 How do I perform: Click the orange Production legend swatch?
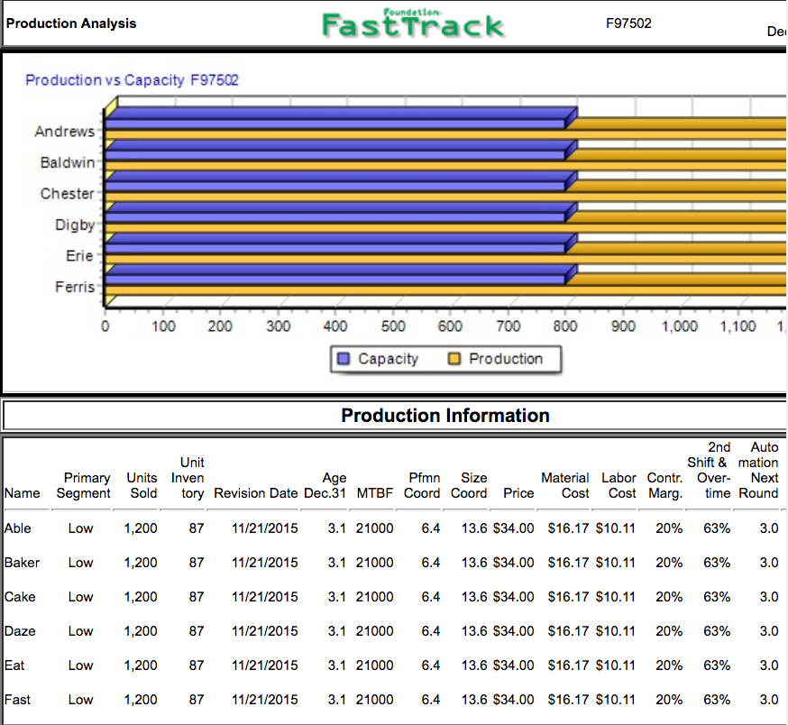pyautogui.click(x=454, y=359)
